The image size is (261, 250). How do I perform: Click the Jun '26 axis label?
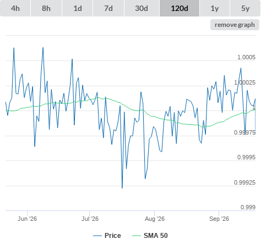(27, 219)
